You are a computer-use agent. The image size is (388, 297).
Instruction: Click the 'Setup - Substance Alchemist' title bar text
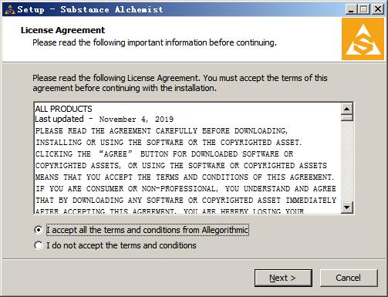[x=90, y=9]
